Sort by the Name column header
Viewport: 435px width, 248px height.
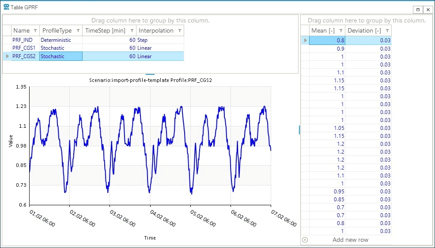coord(21,31)
